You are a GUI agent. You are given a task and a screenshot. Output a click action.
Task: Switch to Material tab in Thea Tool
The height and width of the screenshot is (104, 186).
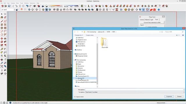(x=147, y=20)
